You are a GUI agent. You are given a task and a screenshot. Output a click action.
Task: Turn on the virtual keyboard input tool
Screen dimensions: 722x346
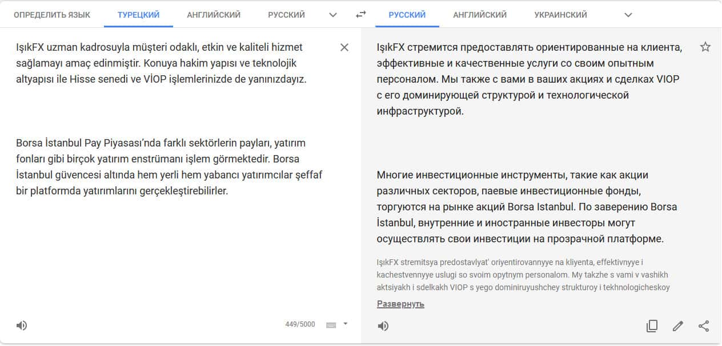click(331, 325)
